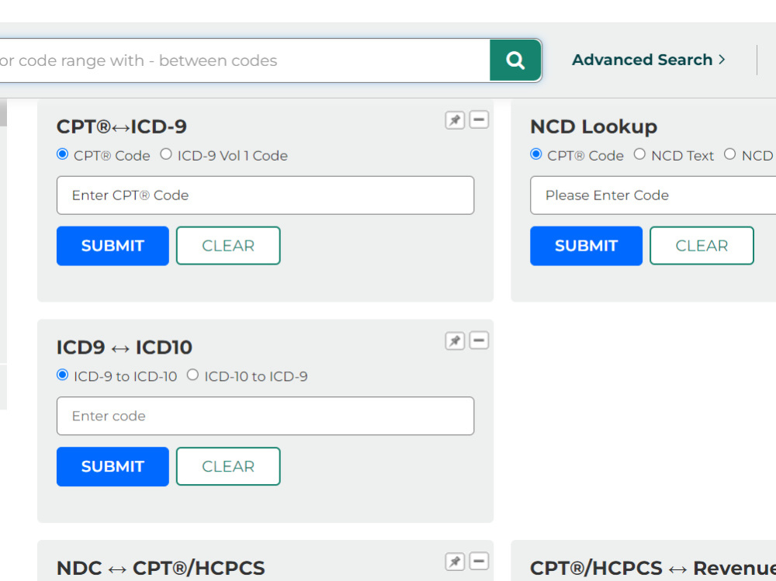Pin the ICD9 ↔ ICD10 widget
The image size is (776, 581).
click(x=455, y=341)
